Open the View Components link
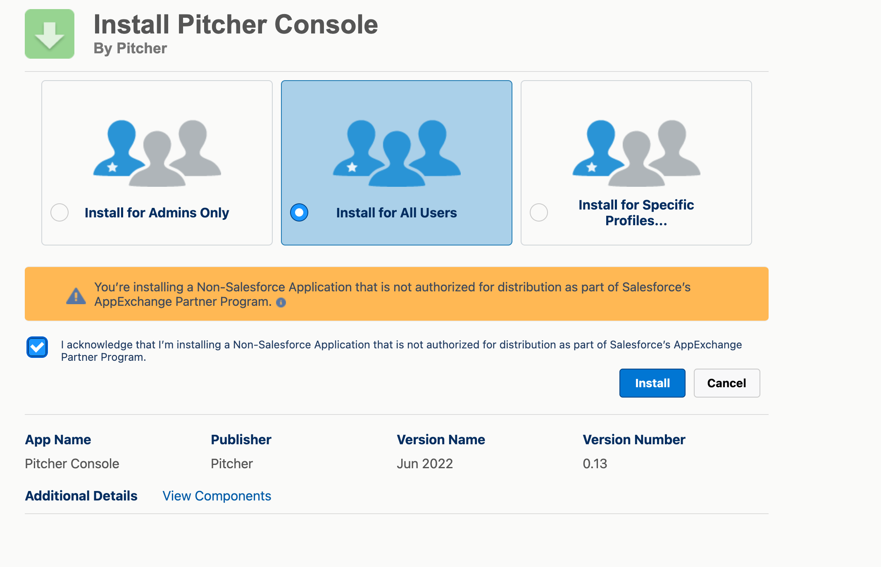 pyautogui.click(x=217, y=496)
